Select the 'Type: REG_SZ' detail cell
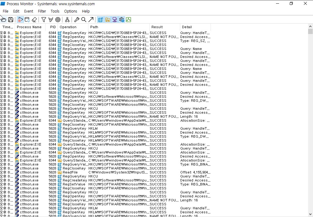The image size is (313, 217). [x=195, y=41]
